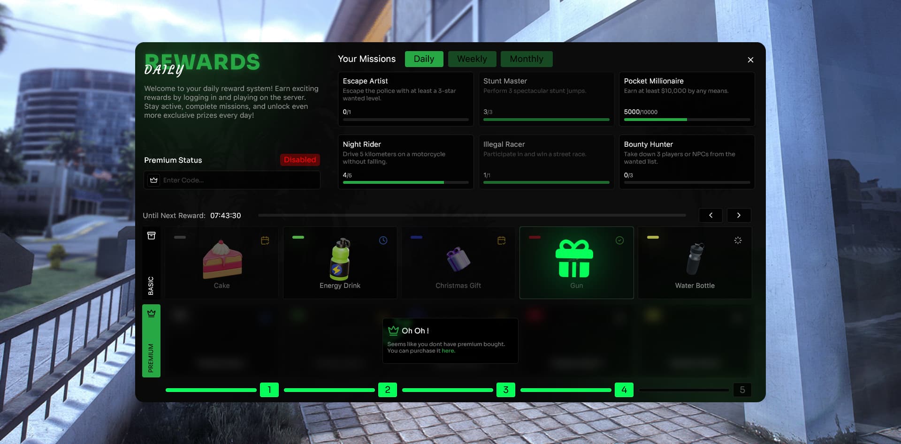
Task: Click the crown icon in the Oh Oh popup
Action: coord(393,331)
